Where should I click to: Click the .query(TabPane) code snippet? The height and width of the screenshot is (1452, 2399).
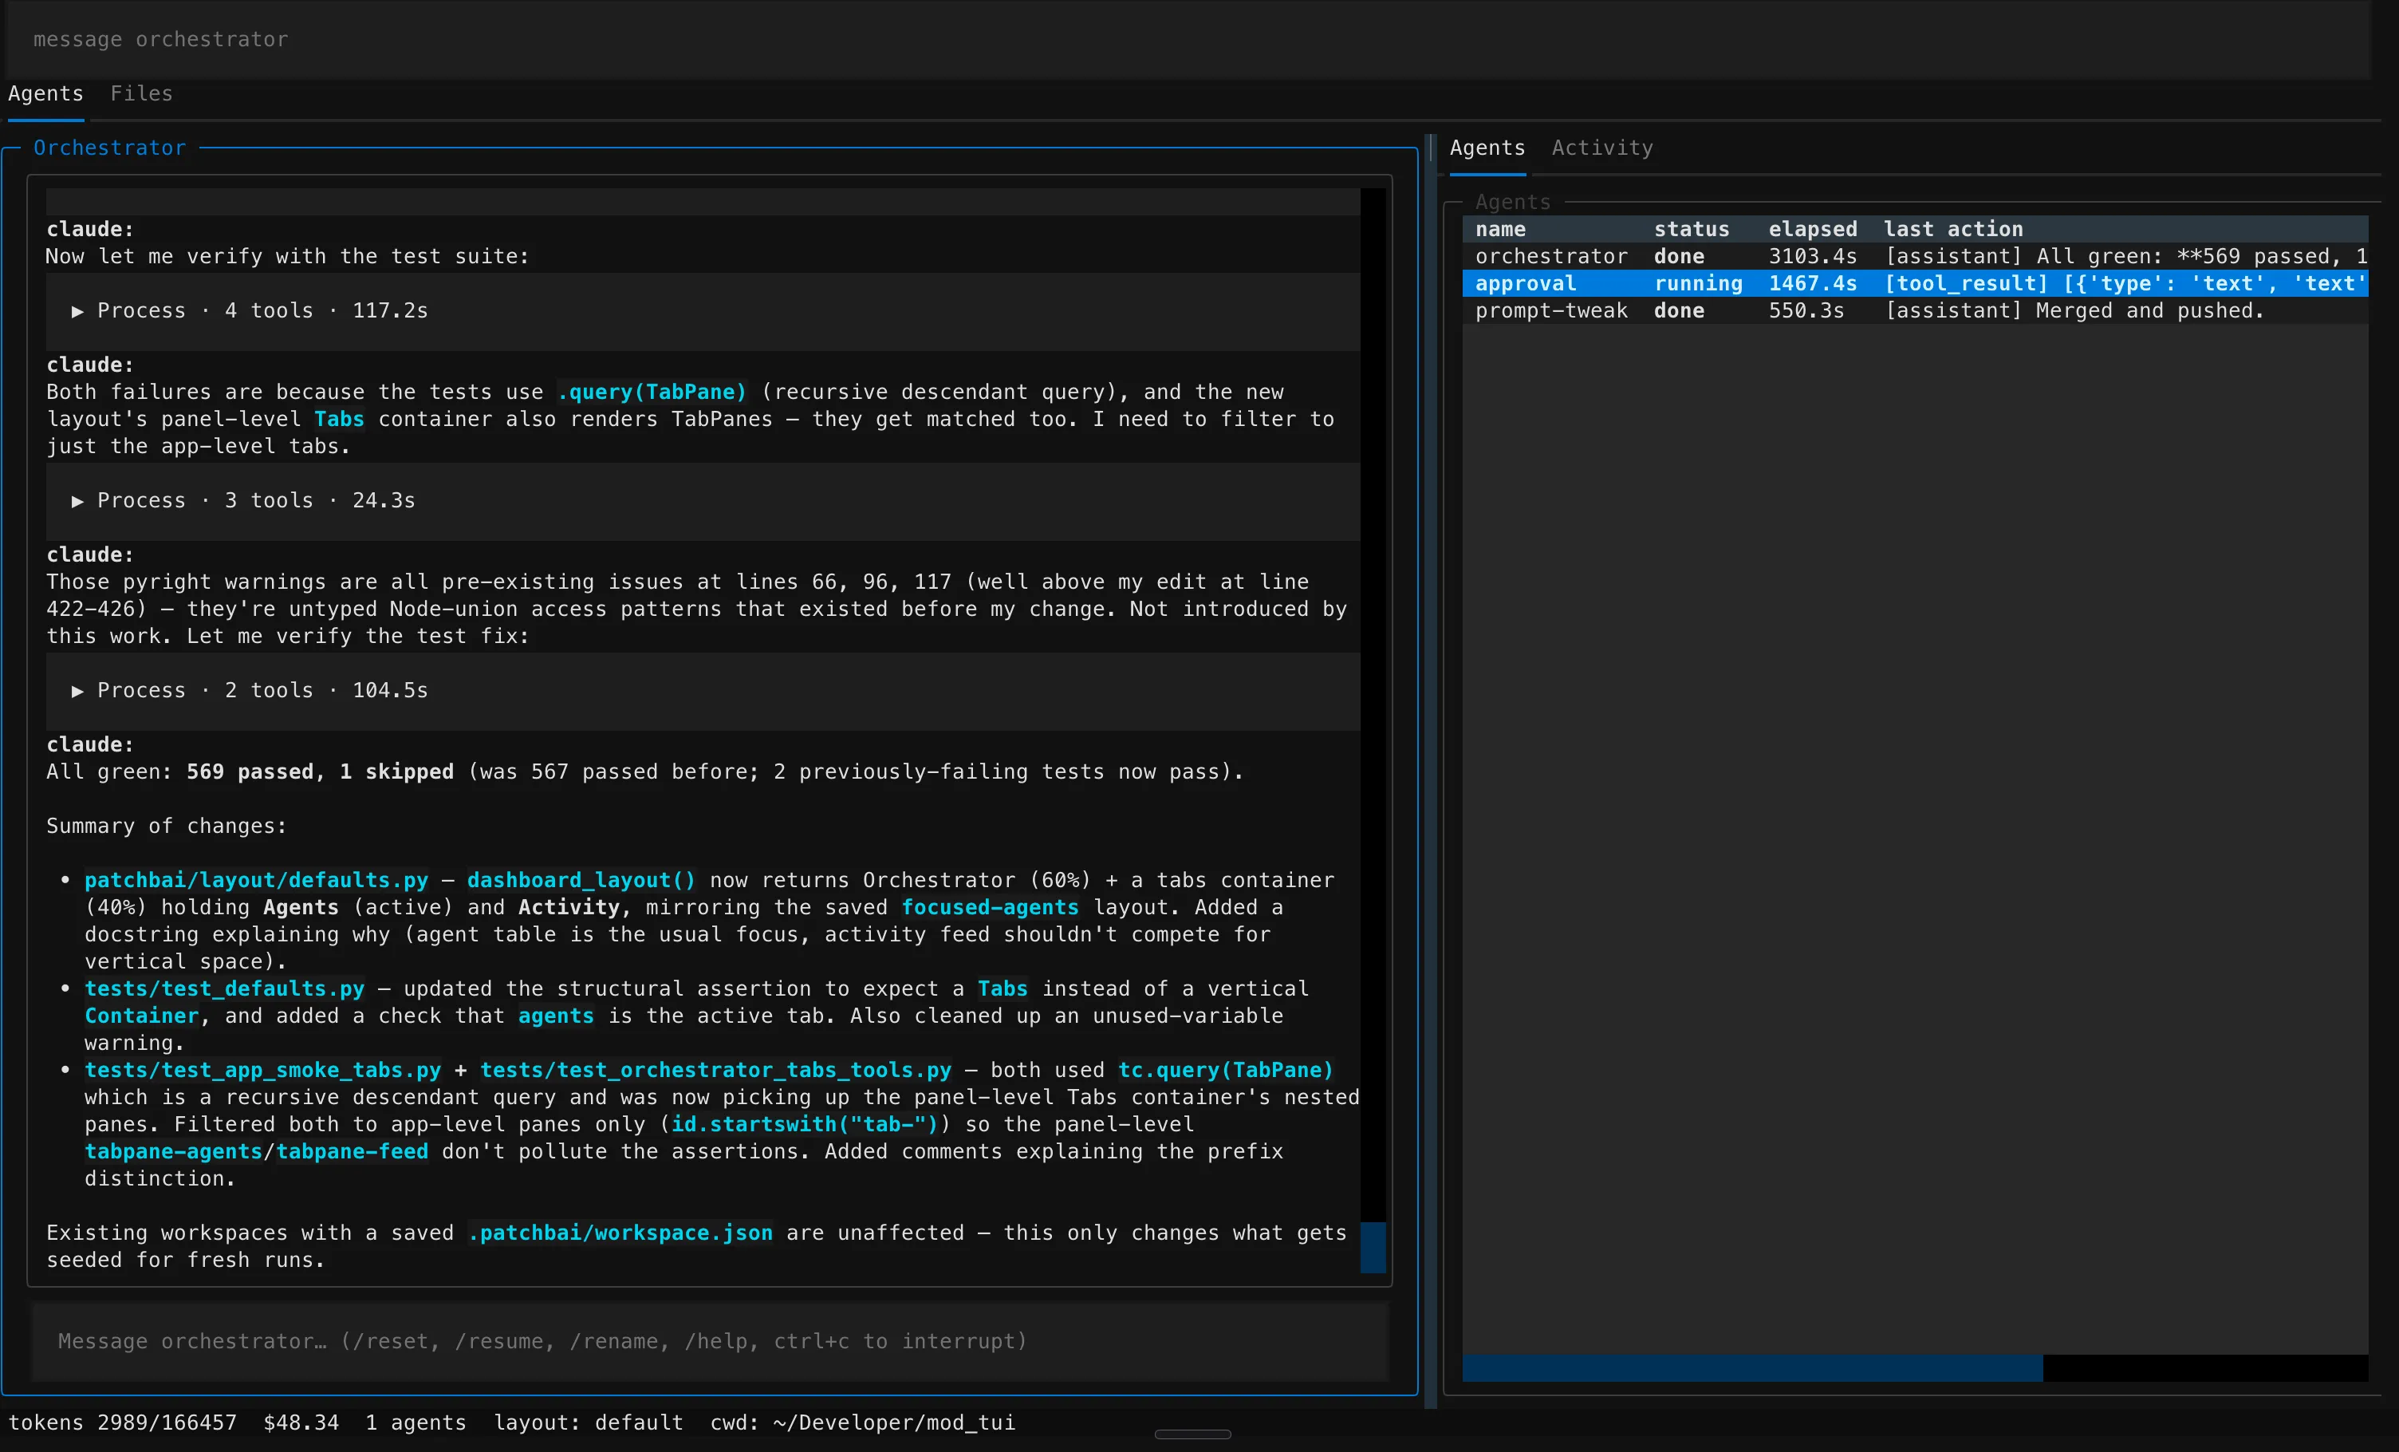[x=652, y=393]
